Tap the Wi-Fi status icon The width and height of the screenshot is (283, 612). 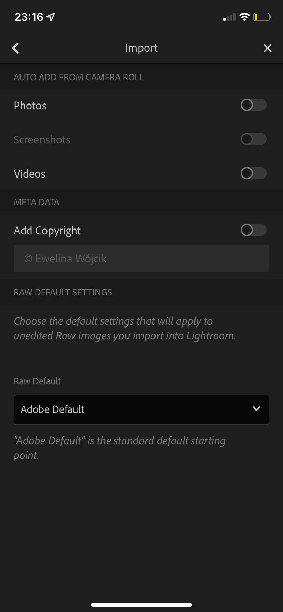(244, 17)
